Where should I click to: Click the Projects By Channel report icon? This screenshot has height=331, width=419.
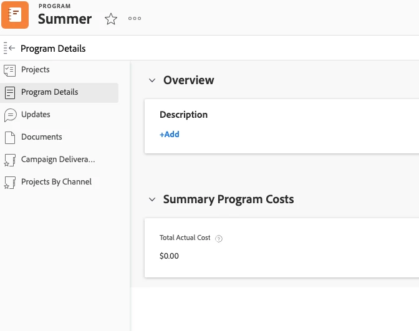click(10, 183)
